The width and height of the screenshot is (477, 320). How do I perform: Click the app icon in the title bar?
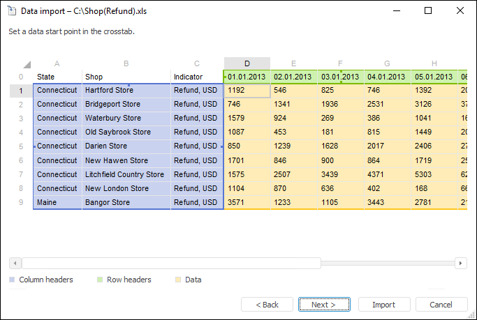click(x=11, y=11)
